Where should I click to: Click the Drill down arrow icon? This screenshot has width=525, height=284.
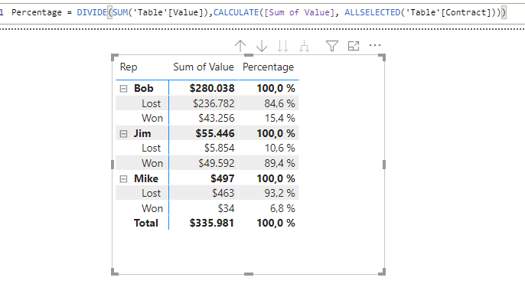pyautogui.click(x=262, y=46)
